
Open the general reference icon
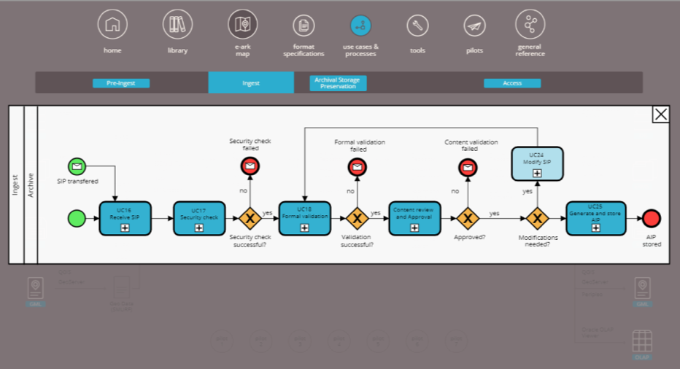(530, 25)
